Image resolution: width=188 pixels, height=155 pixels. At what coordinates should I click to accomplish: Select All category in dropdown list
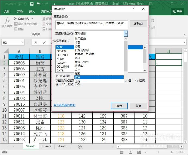tap(99, 42)
